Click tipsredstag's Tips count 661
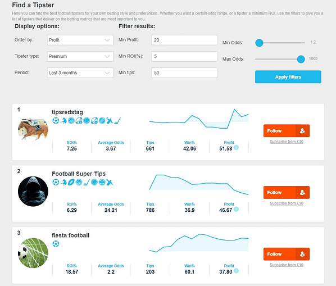 pos(150,149)
